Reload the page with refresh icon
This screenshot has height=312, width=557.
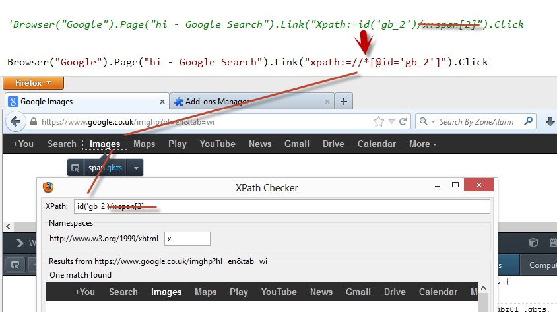403,122
